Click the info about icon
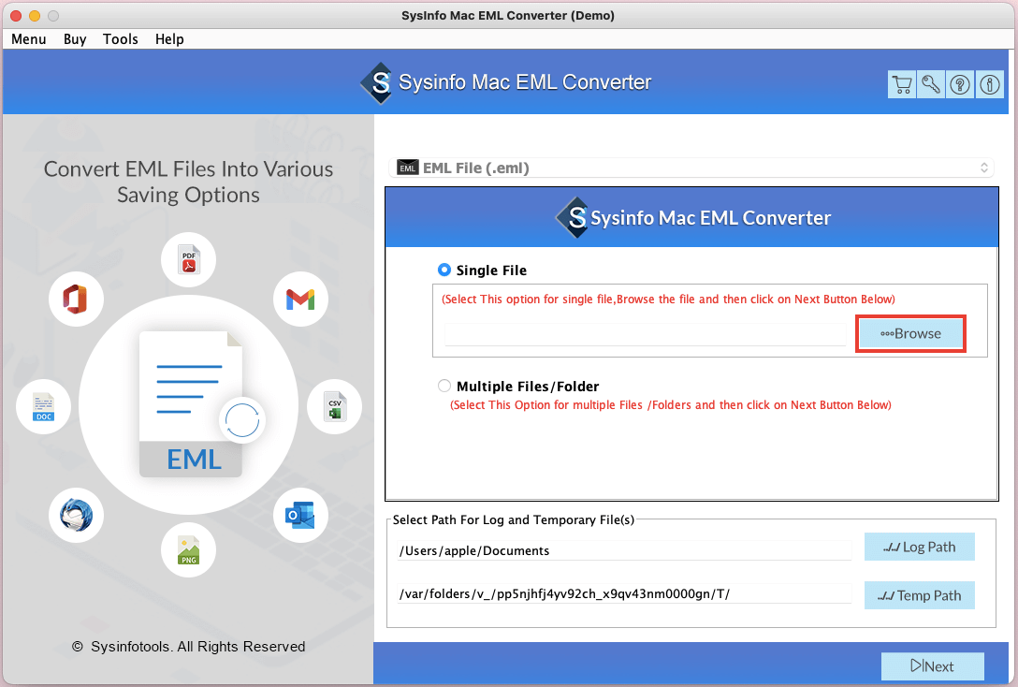 pyautogui.click(x=989, y=84)
